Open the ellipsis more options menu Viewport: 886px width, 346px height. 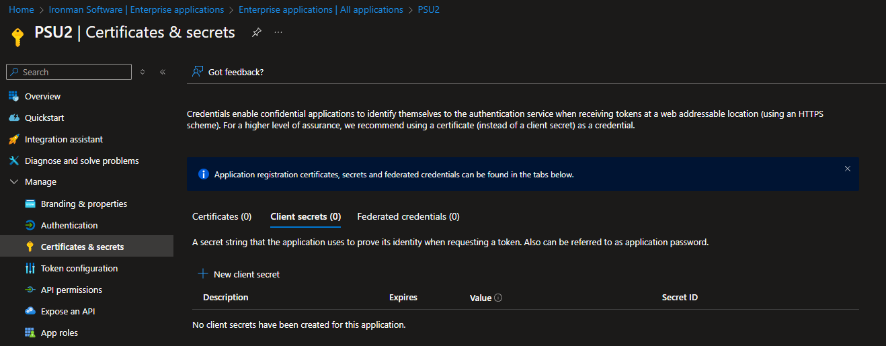[278, 32]
